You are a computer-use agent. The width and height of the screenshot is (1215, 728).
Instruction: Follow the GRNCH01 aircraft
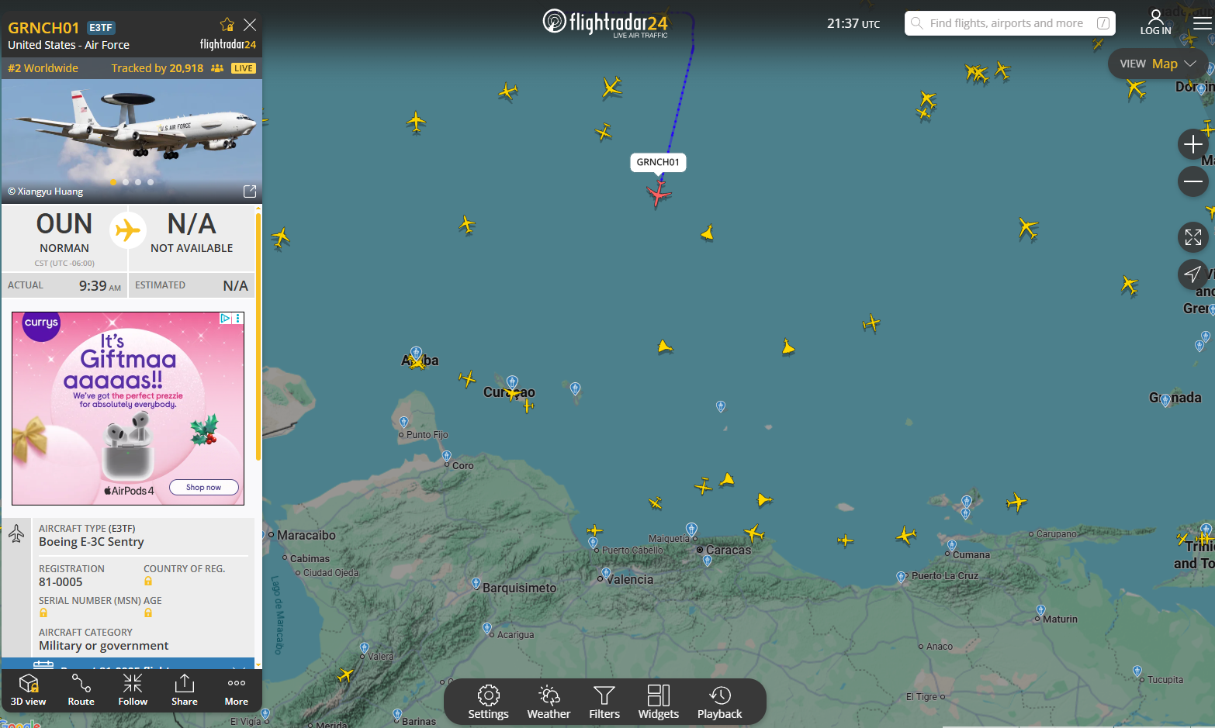[133, 689]
